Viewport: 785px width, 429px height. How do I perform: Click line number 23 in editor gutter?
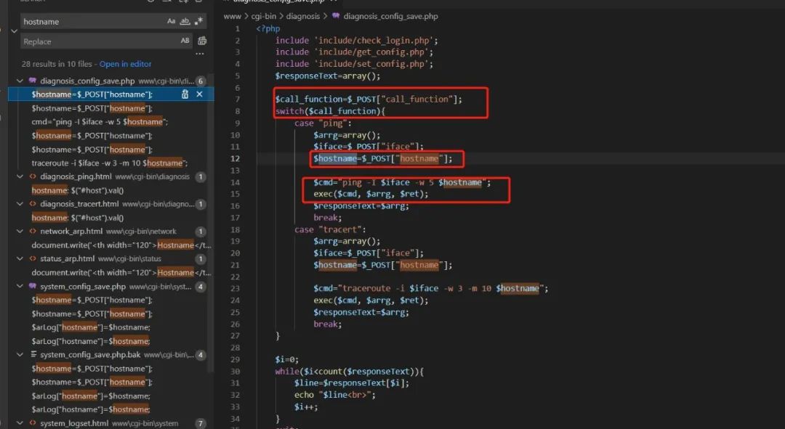[235, 288]
